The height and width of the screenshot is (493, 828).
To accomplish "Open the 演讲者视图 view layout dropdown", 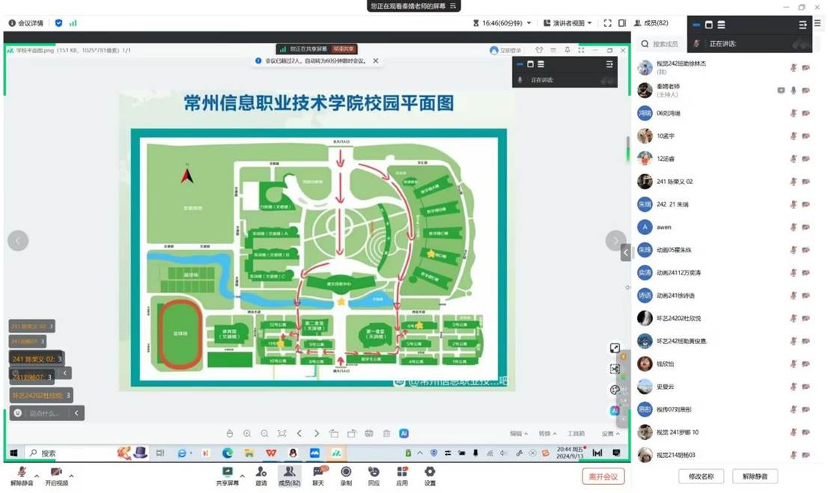I will pyautogui.click(x=567, y=23).
